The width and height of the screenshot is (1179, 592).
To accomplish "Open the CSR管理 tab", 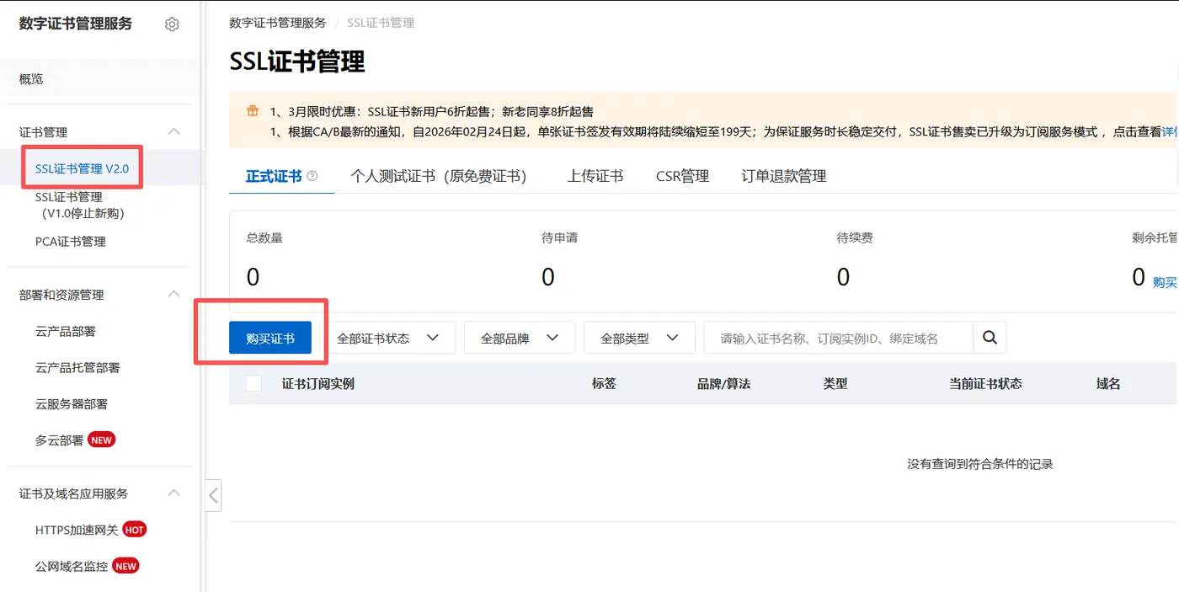I will click(x=681, y=175).
